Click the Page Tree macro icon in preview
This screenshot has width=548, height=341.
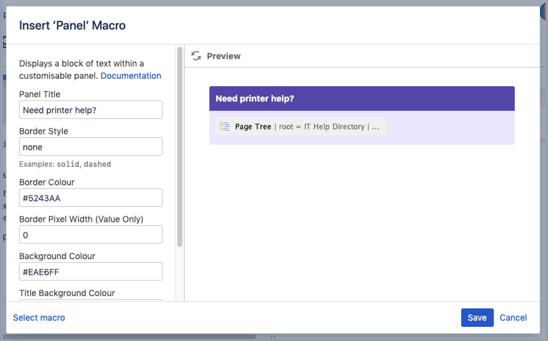(x=225, y=126)
